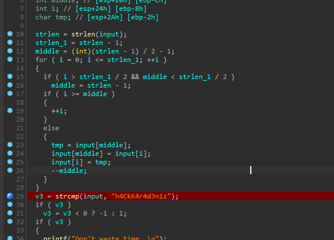The image size is (334, 240).
Task: Click breakpoint marker beside line 23
Action: coord(10,144)
